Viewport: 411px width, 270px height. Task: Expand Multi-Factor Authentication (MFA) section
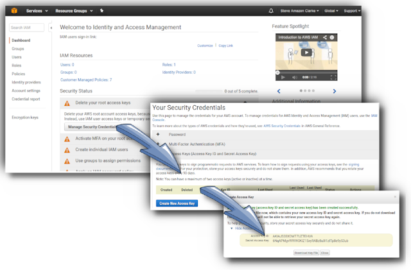tap(197, 144)
